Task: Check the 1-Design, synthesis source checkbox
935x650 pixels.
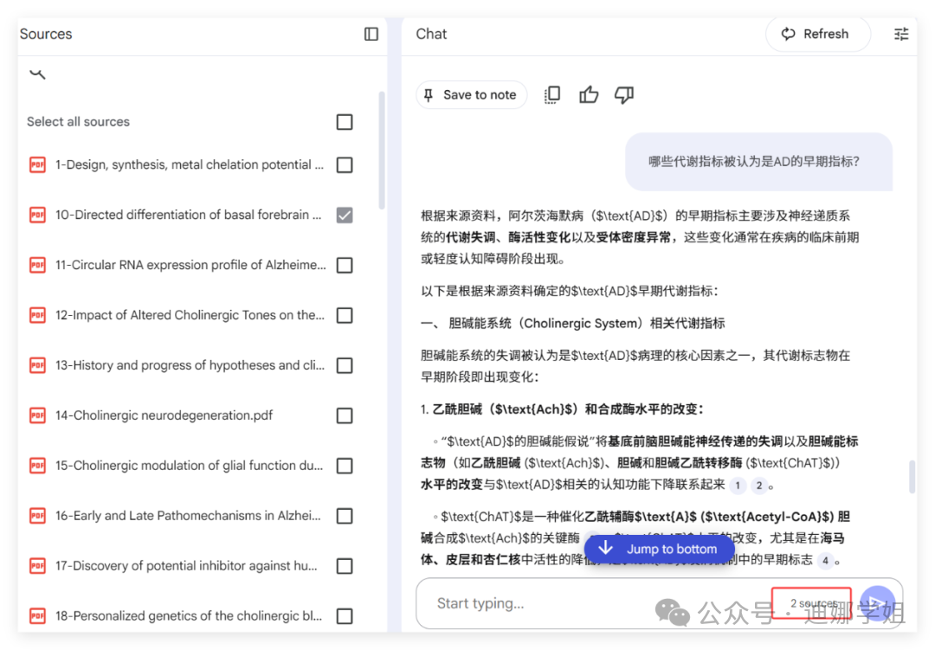Action: pyautogui.click(x=344, y=164)
